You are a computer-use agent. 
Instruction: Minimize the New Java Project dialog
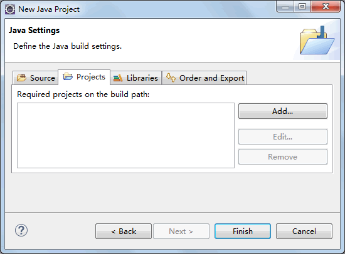285,6
